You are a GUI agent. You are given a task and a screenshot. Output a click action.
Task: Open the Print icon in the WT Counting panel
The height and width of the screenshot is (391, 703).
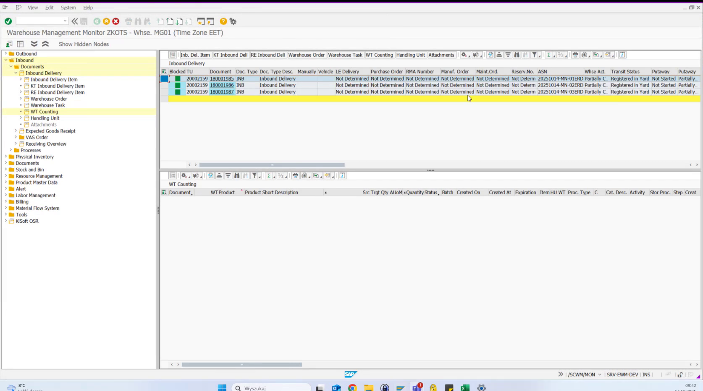295,176
